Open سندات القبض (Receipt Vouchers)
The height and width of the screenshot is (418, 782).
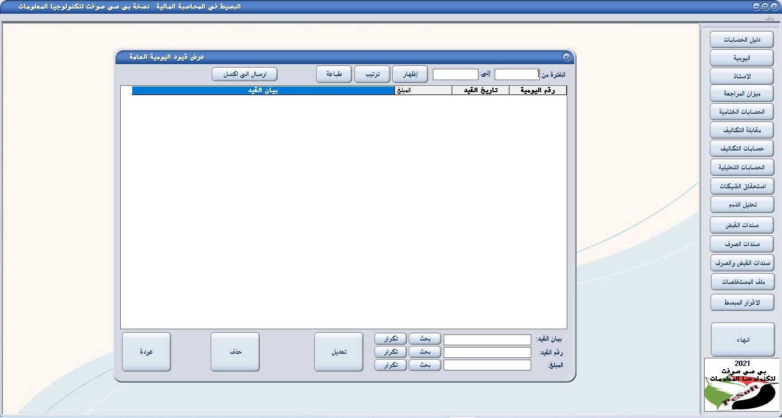click(x=742, y=225)
